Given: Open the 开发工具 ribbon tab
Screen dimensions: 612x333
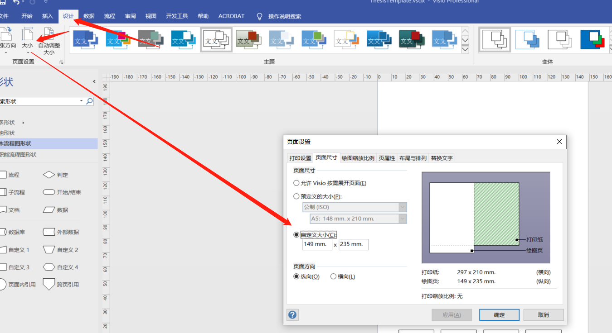Looking at the screenshot, I should tap(177, 16).
